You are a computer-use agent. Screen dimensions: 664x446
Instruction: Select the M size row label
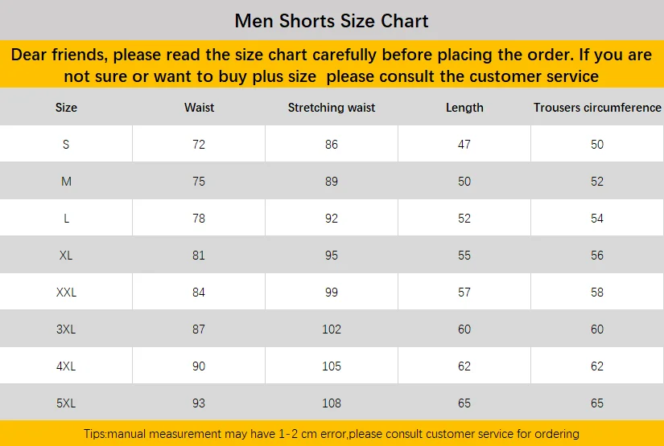pos(66,182)
